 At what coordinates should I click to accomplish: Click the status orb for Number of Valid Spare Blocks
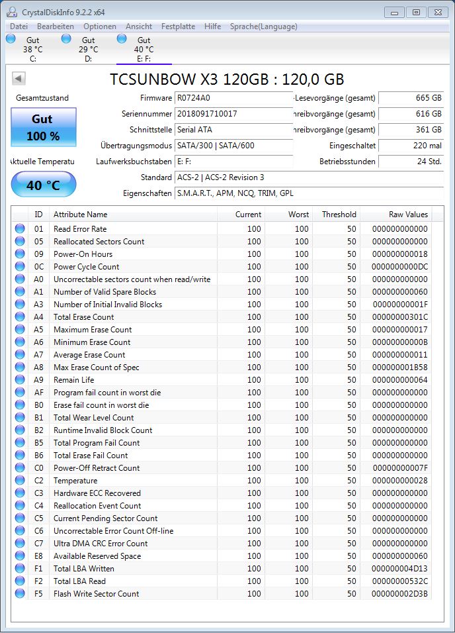[20, 291]
